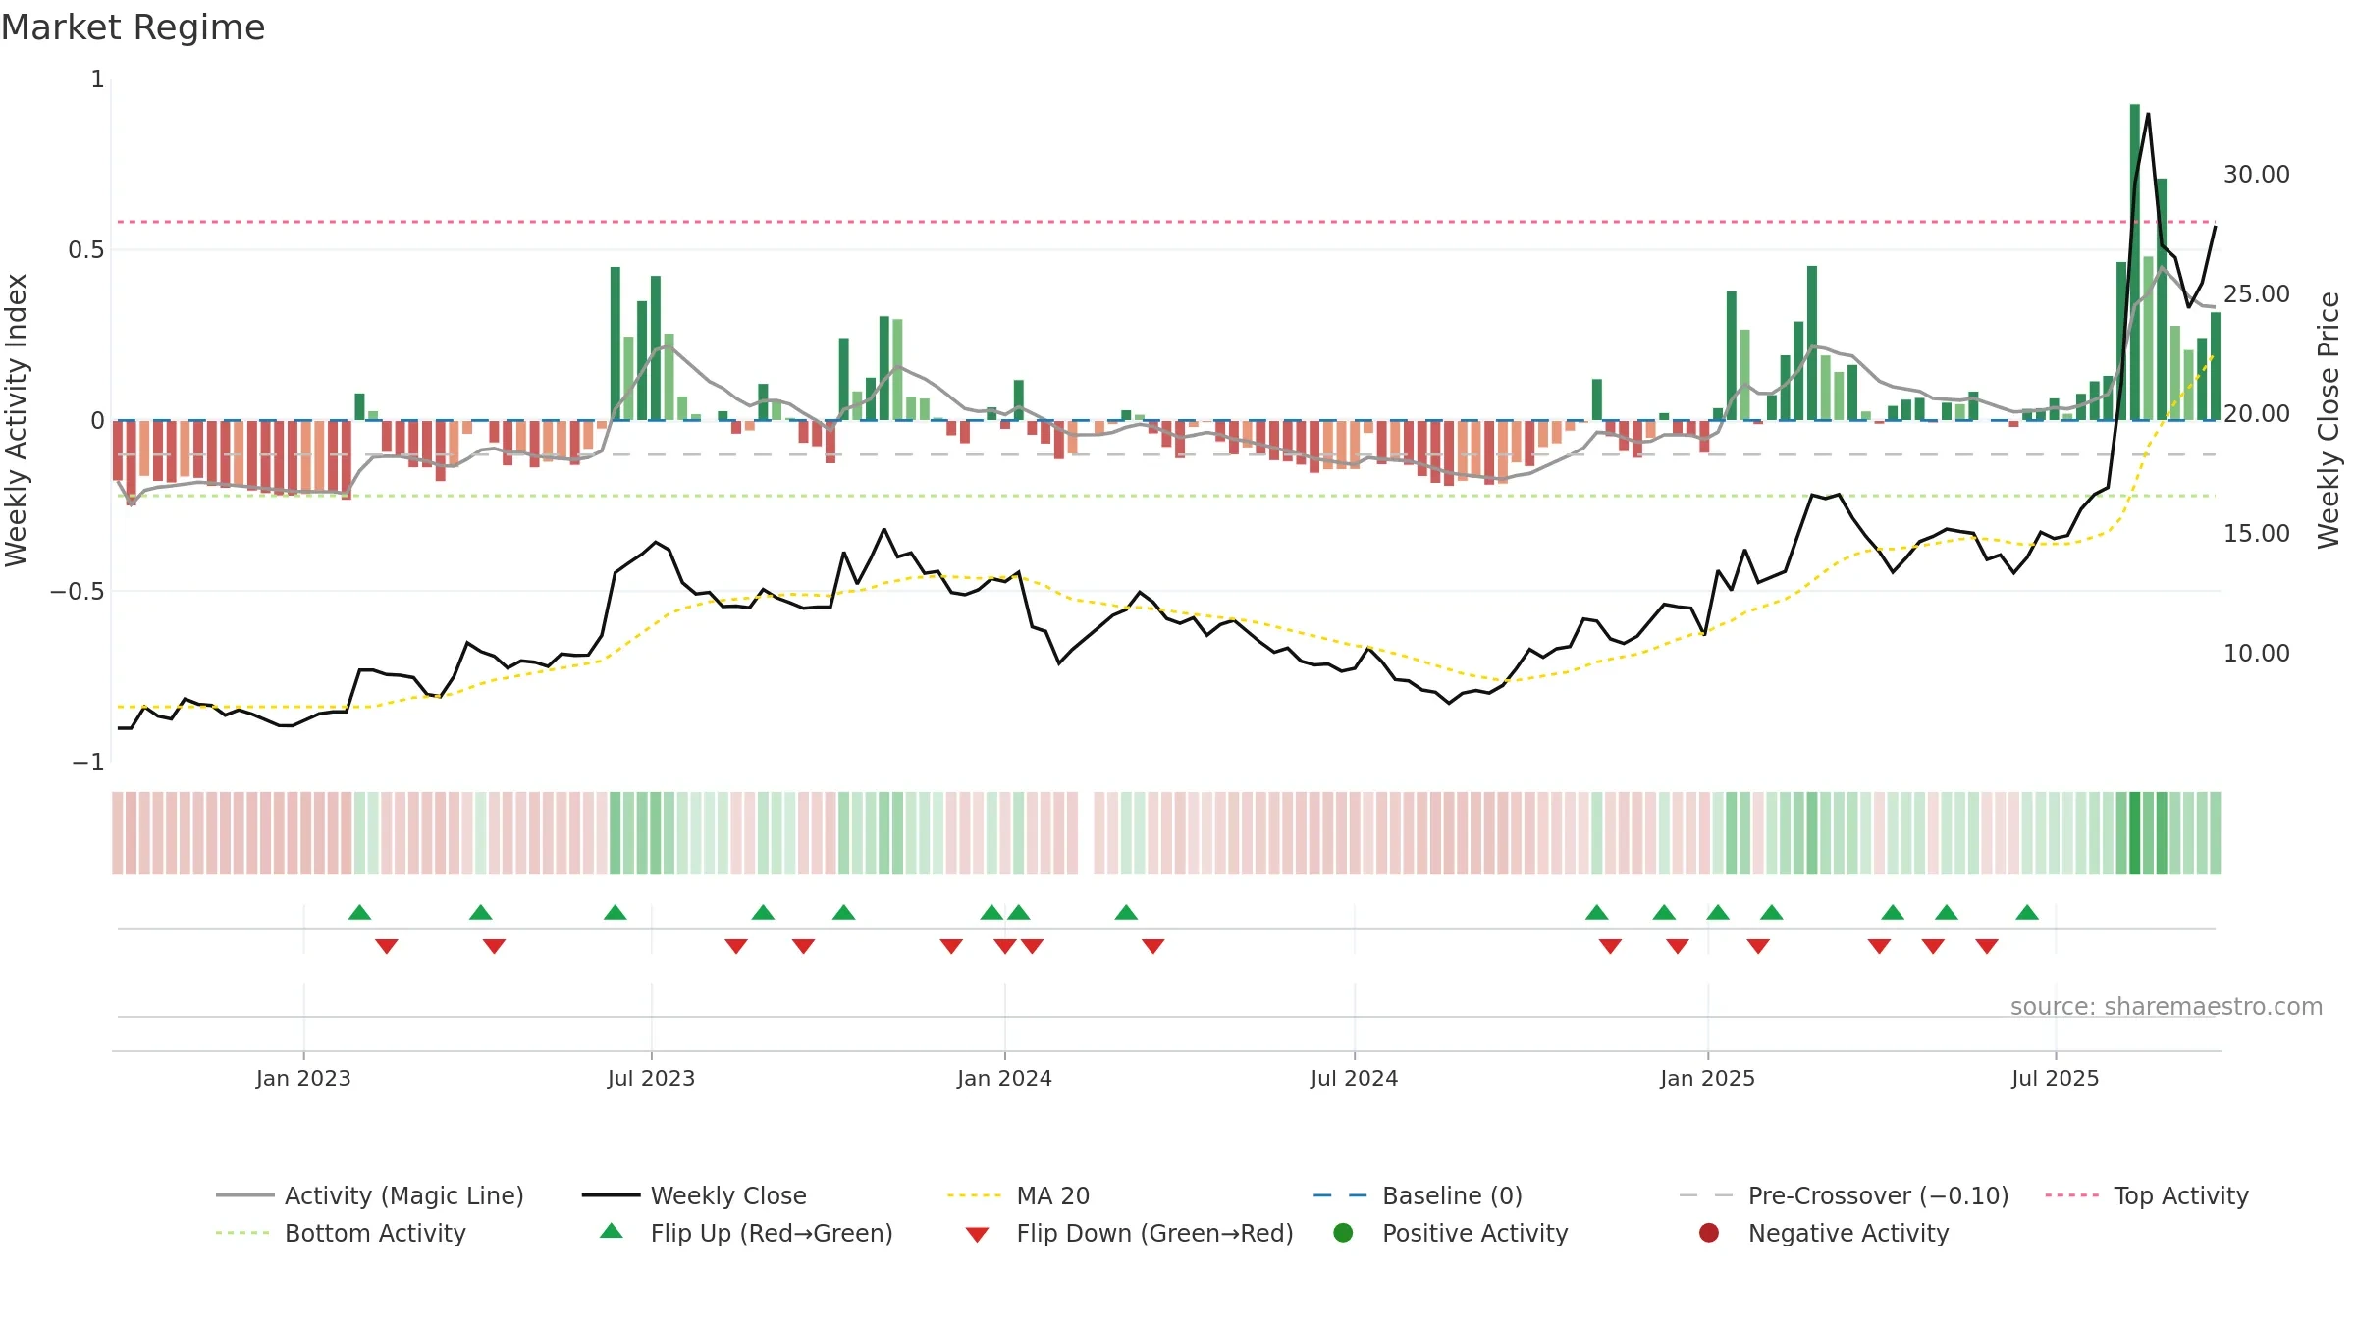Click the 0.5 activity axis label
Image resolution: width=2356 pixels, height=1325 pixels.
tap(86, 249)
